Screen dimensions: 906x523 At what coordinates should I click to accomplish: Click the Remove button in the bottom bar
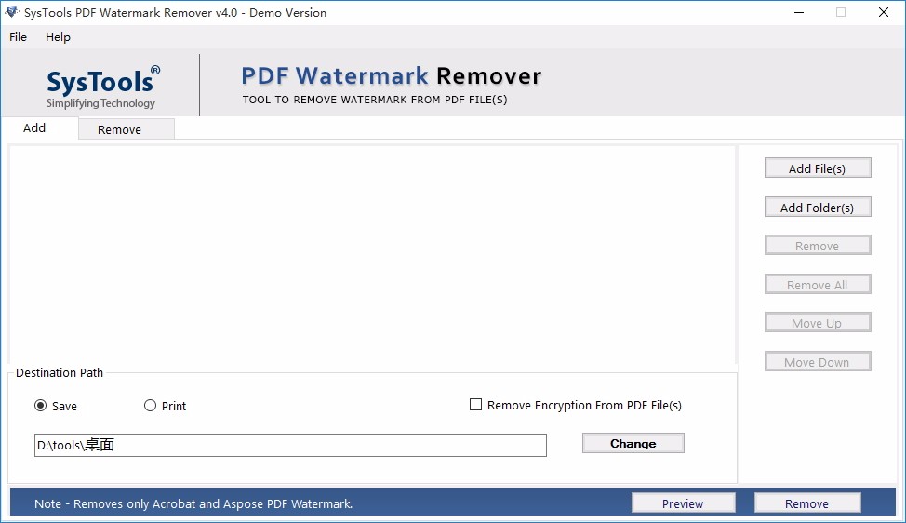pos(807,503)
